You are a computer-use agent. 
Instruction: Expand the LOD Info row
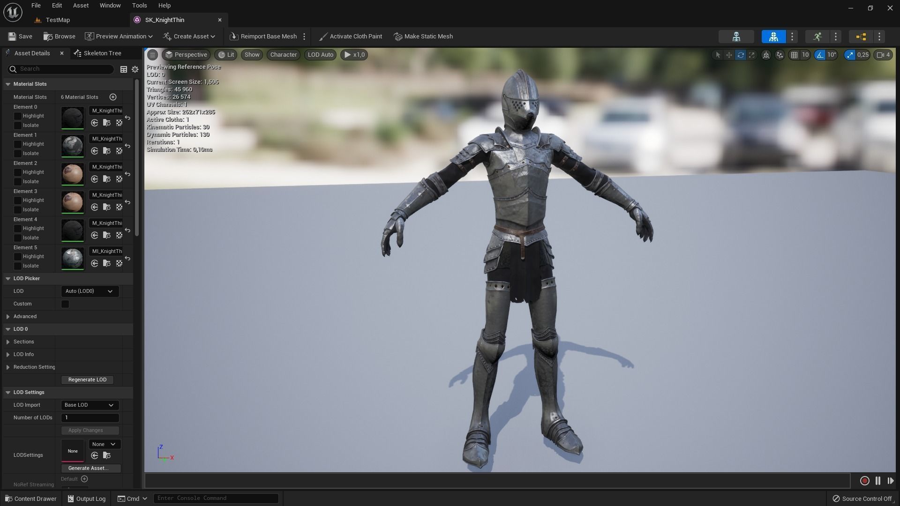click(8, 355)
